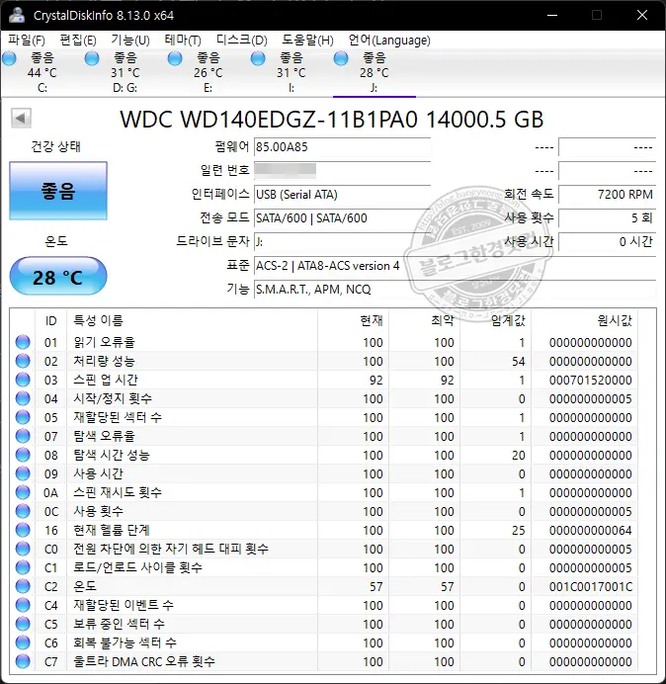This screenshot has width=666, height=684.
Task: Click the 원시값 column header
Action: (584, 320)
